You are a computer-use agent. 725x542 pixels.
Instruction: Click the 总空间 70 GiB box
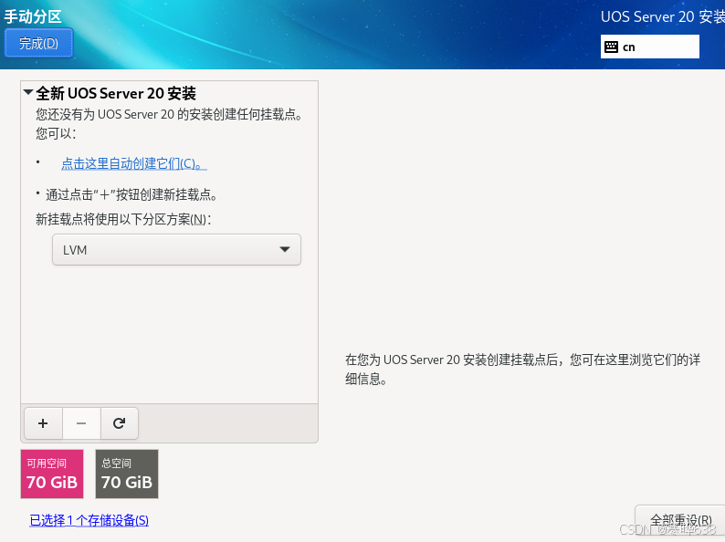pyautogui.click(x=127, y=474)
